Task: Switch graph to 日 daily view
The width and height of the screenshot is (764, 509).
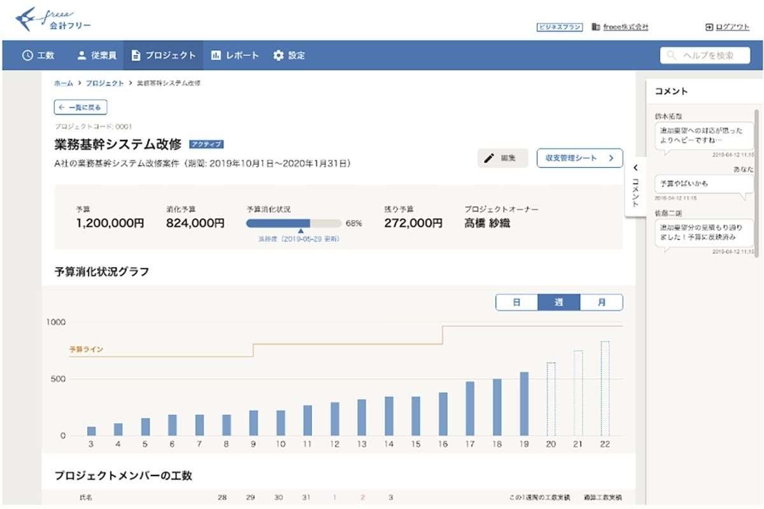Action: coord(516,303)
